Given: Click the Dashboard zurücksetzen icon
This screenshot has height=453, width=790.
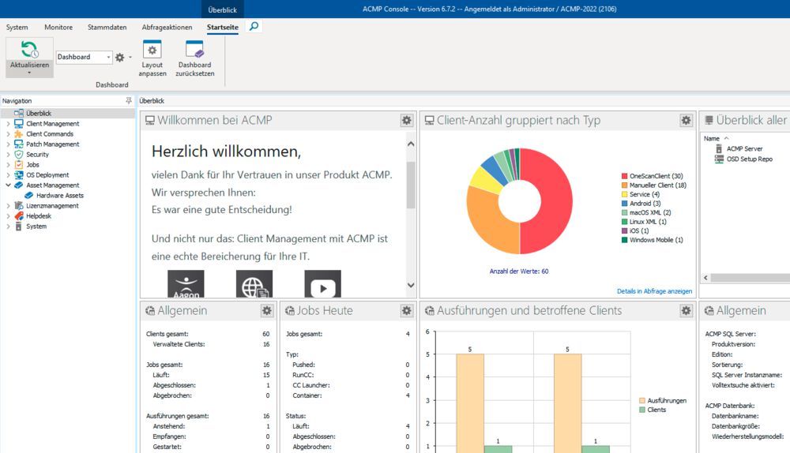Looking at the screenshot, I should 194,50.
